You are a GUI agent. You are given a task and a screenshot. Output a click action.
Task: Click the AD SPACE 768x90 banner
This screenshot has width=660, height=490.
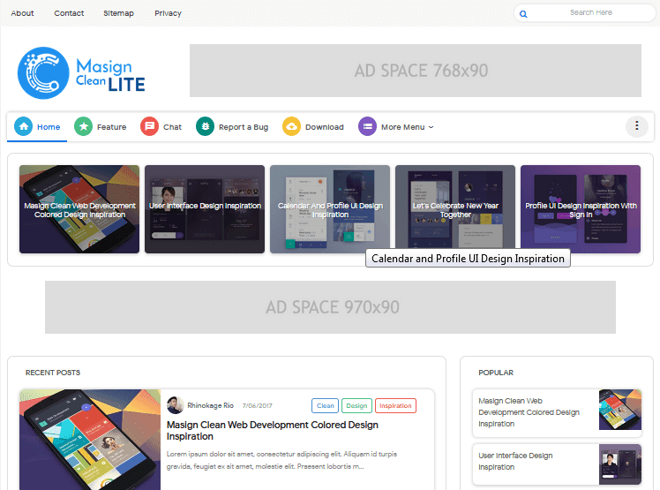pos(416,71)
